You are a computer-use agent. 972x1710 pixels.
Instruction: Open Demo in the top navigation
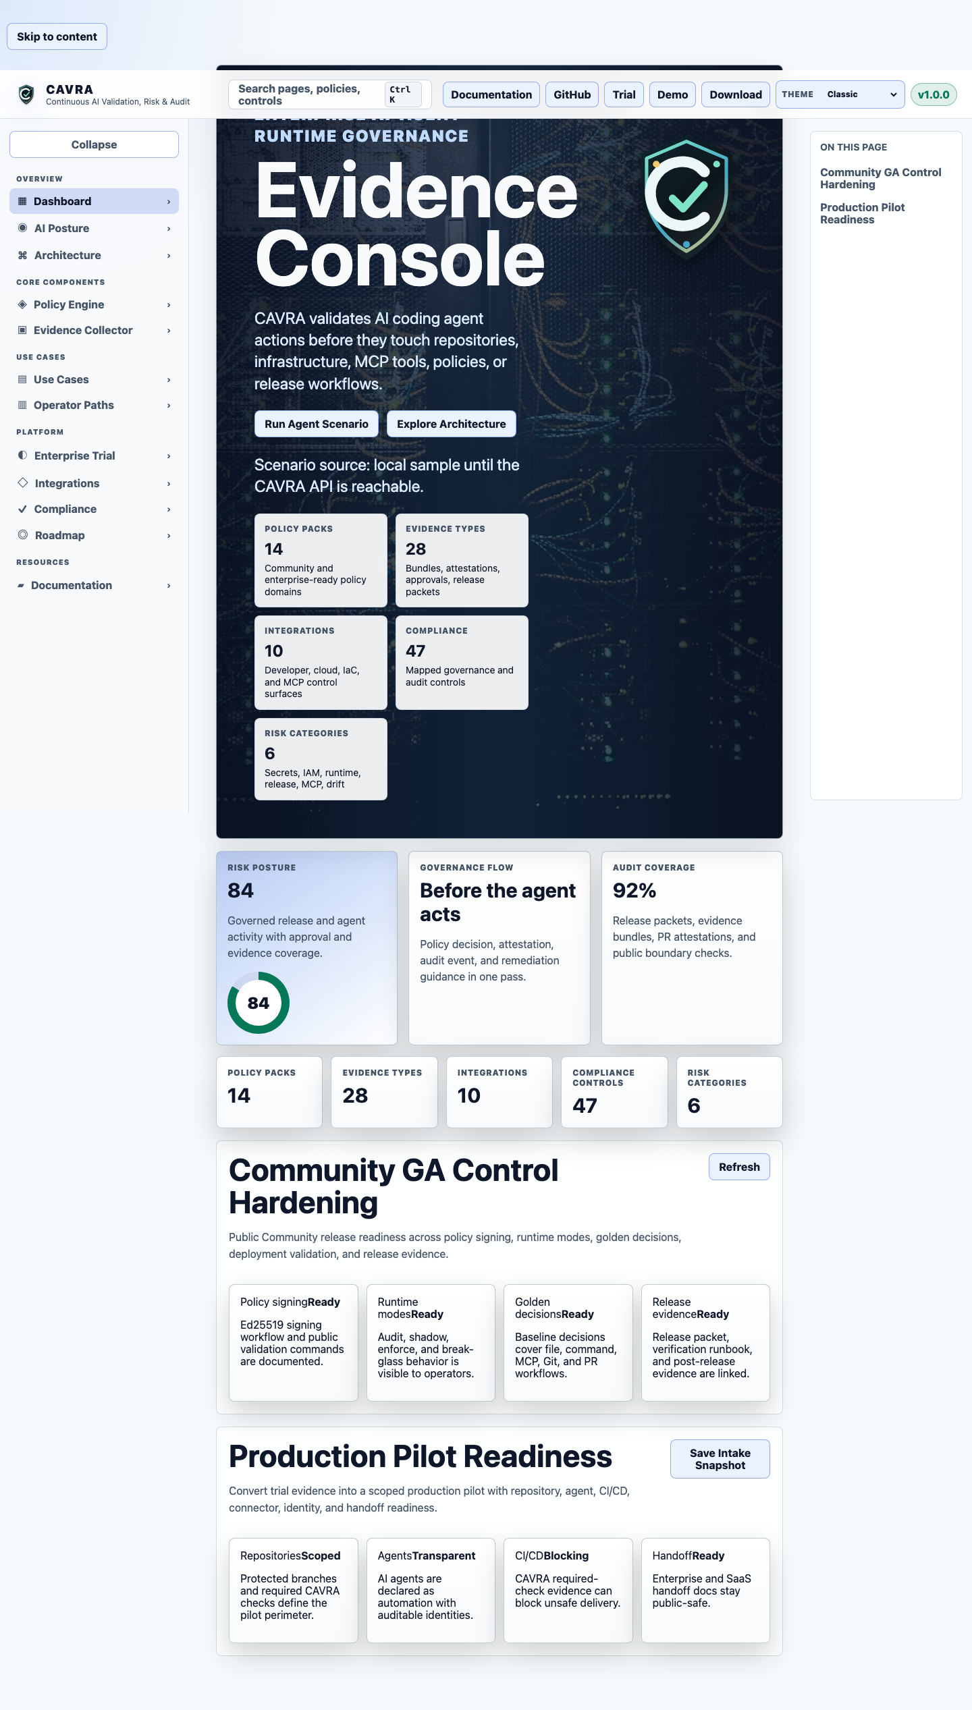(x=673, y=94)
